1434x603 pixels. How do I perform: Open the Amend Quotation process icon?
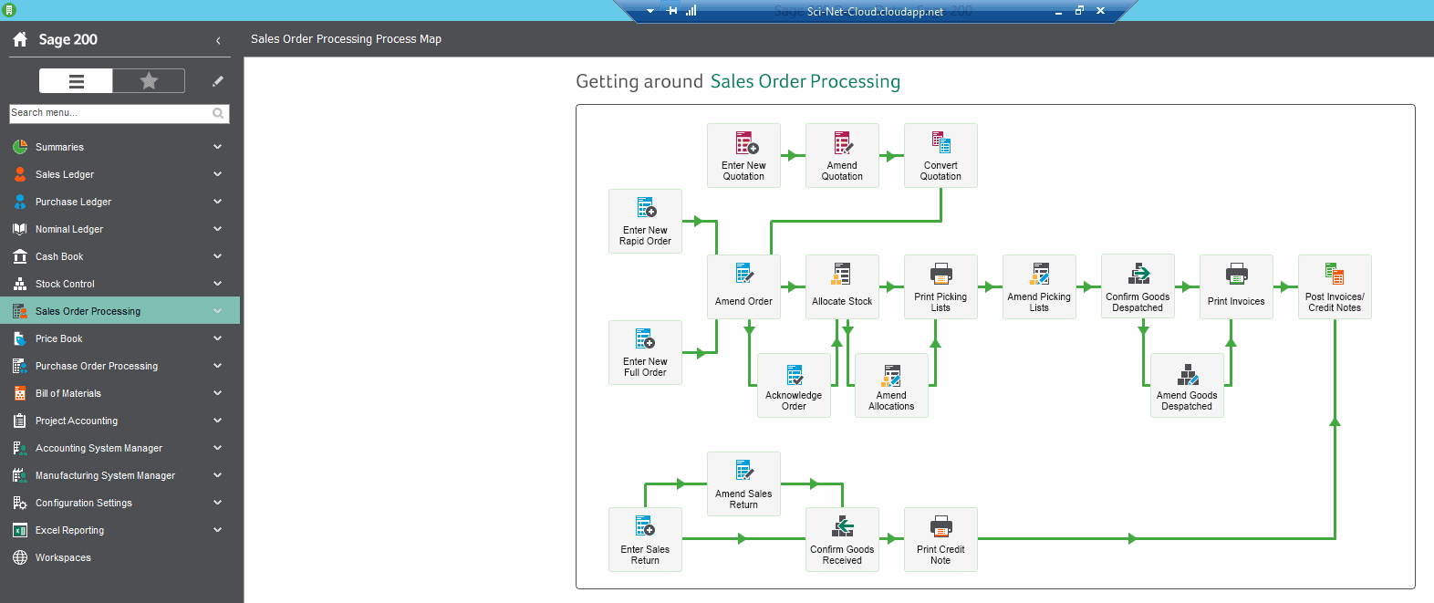click(x=842, y=155)
